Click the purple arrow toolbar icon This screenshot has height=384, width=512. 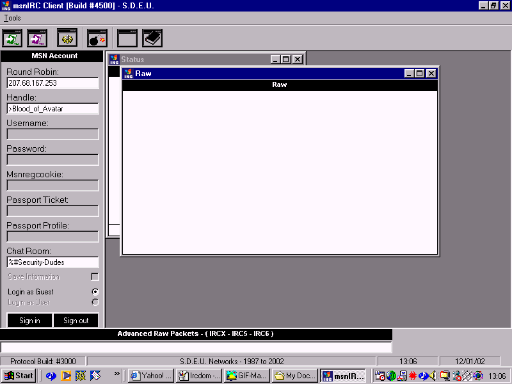tap(37, 38)
